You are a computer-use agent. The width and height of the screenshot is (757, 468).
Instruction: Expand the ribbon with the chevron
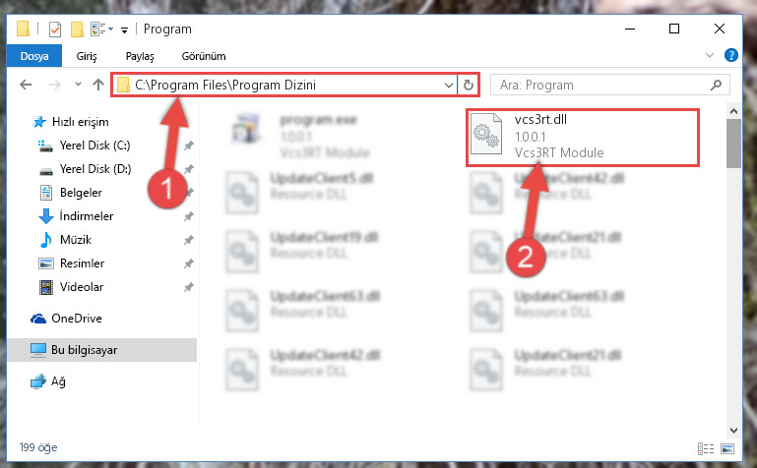coord(709,55)
